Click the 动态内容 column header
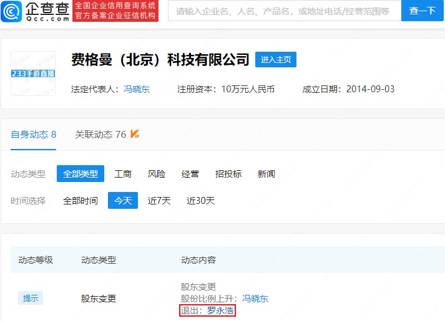The height and width of the screenshot is (321, 445). (198, 260)
